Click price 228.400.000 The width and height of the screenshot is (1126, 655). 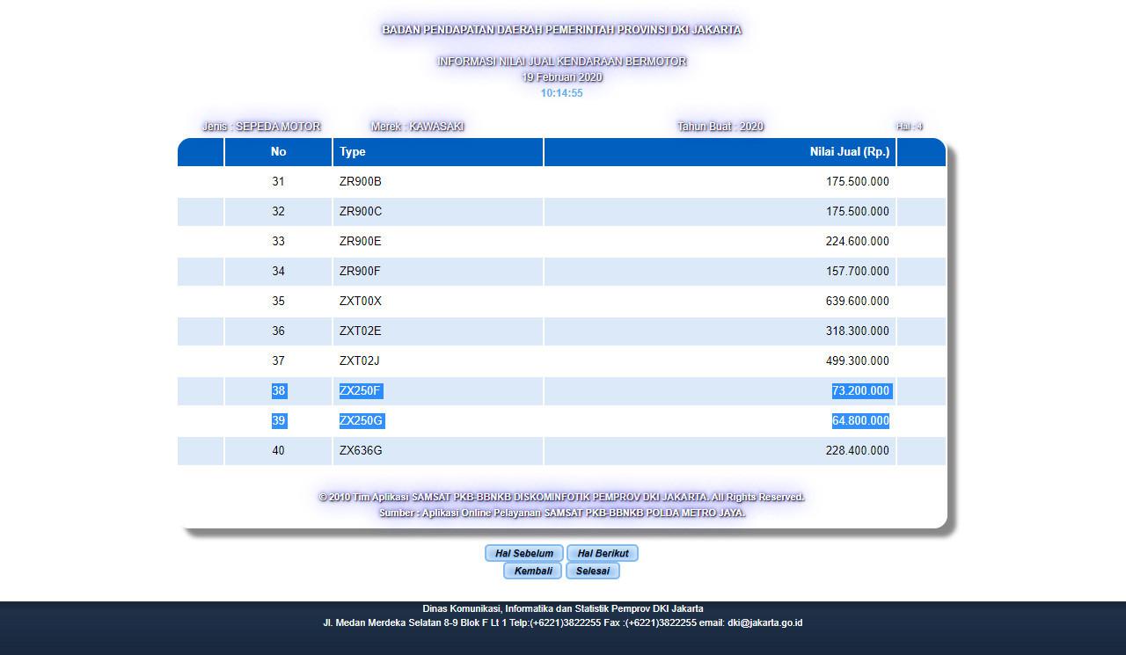point(858,451)
